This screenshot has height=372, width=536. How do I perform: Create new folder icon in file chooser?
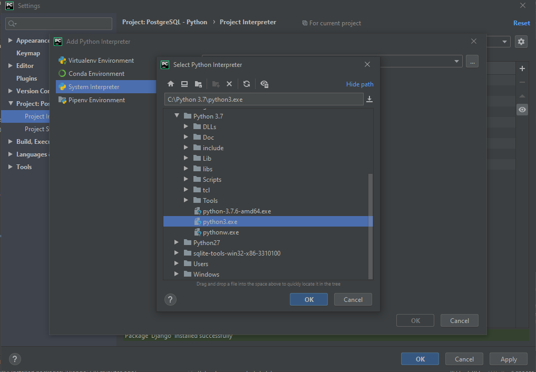coord(216,84)
